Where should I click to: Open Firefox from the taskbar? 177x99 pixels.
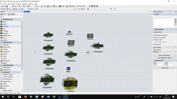25,97
